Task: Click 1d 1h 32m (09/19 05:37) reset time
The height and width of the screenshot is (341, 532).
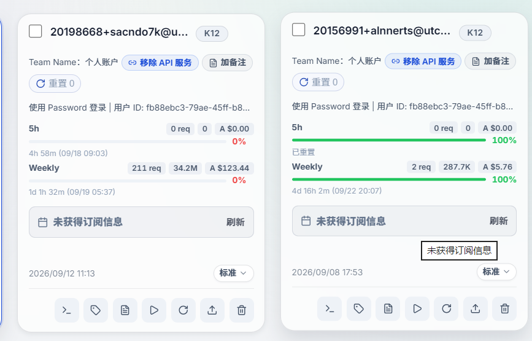Action: coord(72,192)
